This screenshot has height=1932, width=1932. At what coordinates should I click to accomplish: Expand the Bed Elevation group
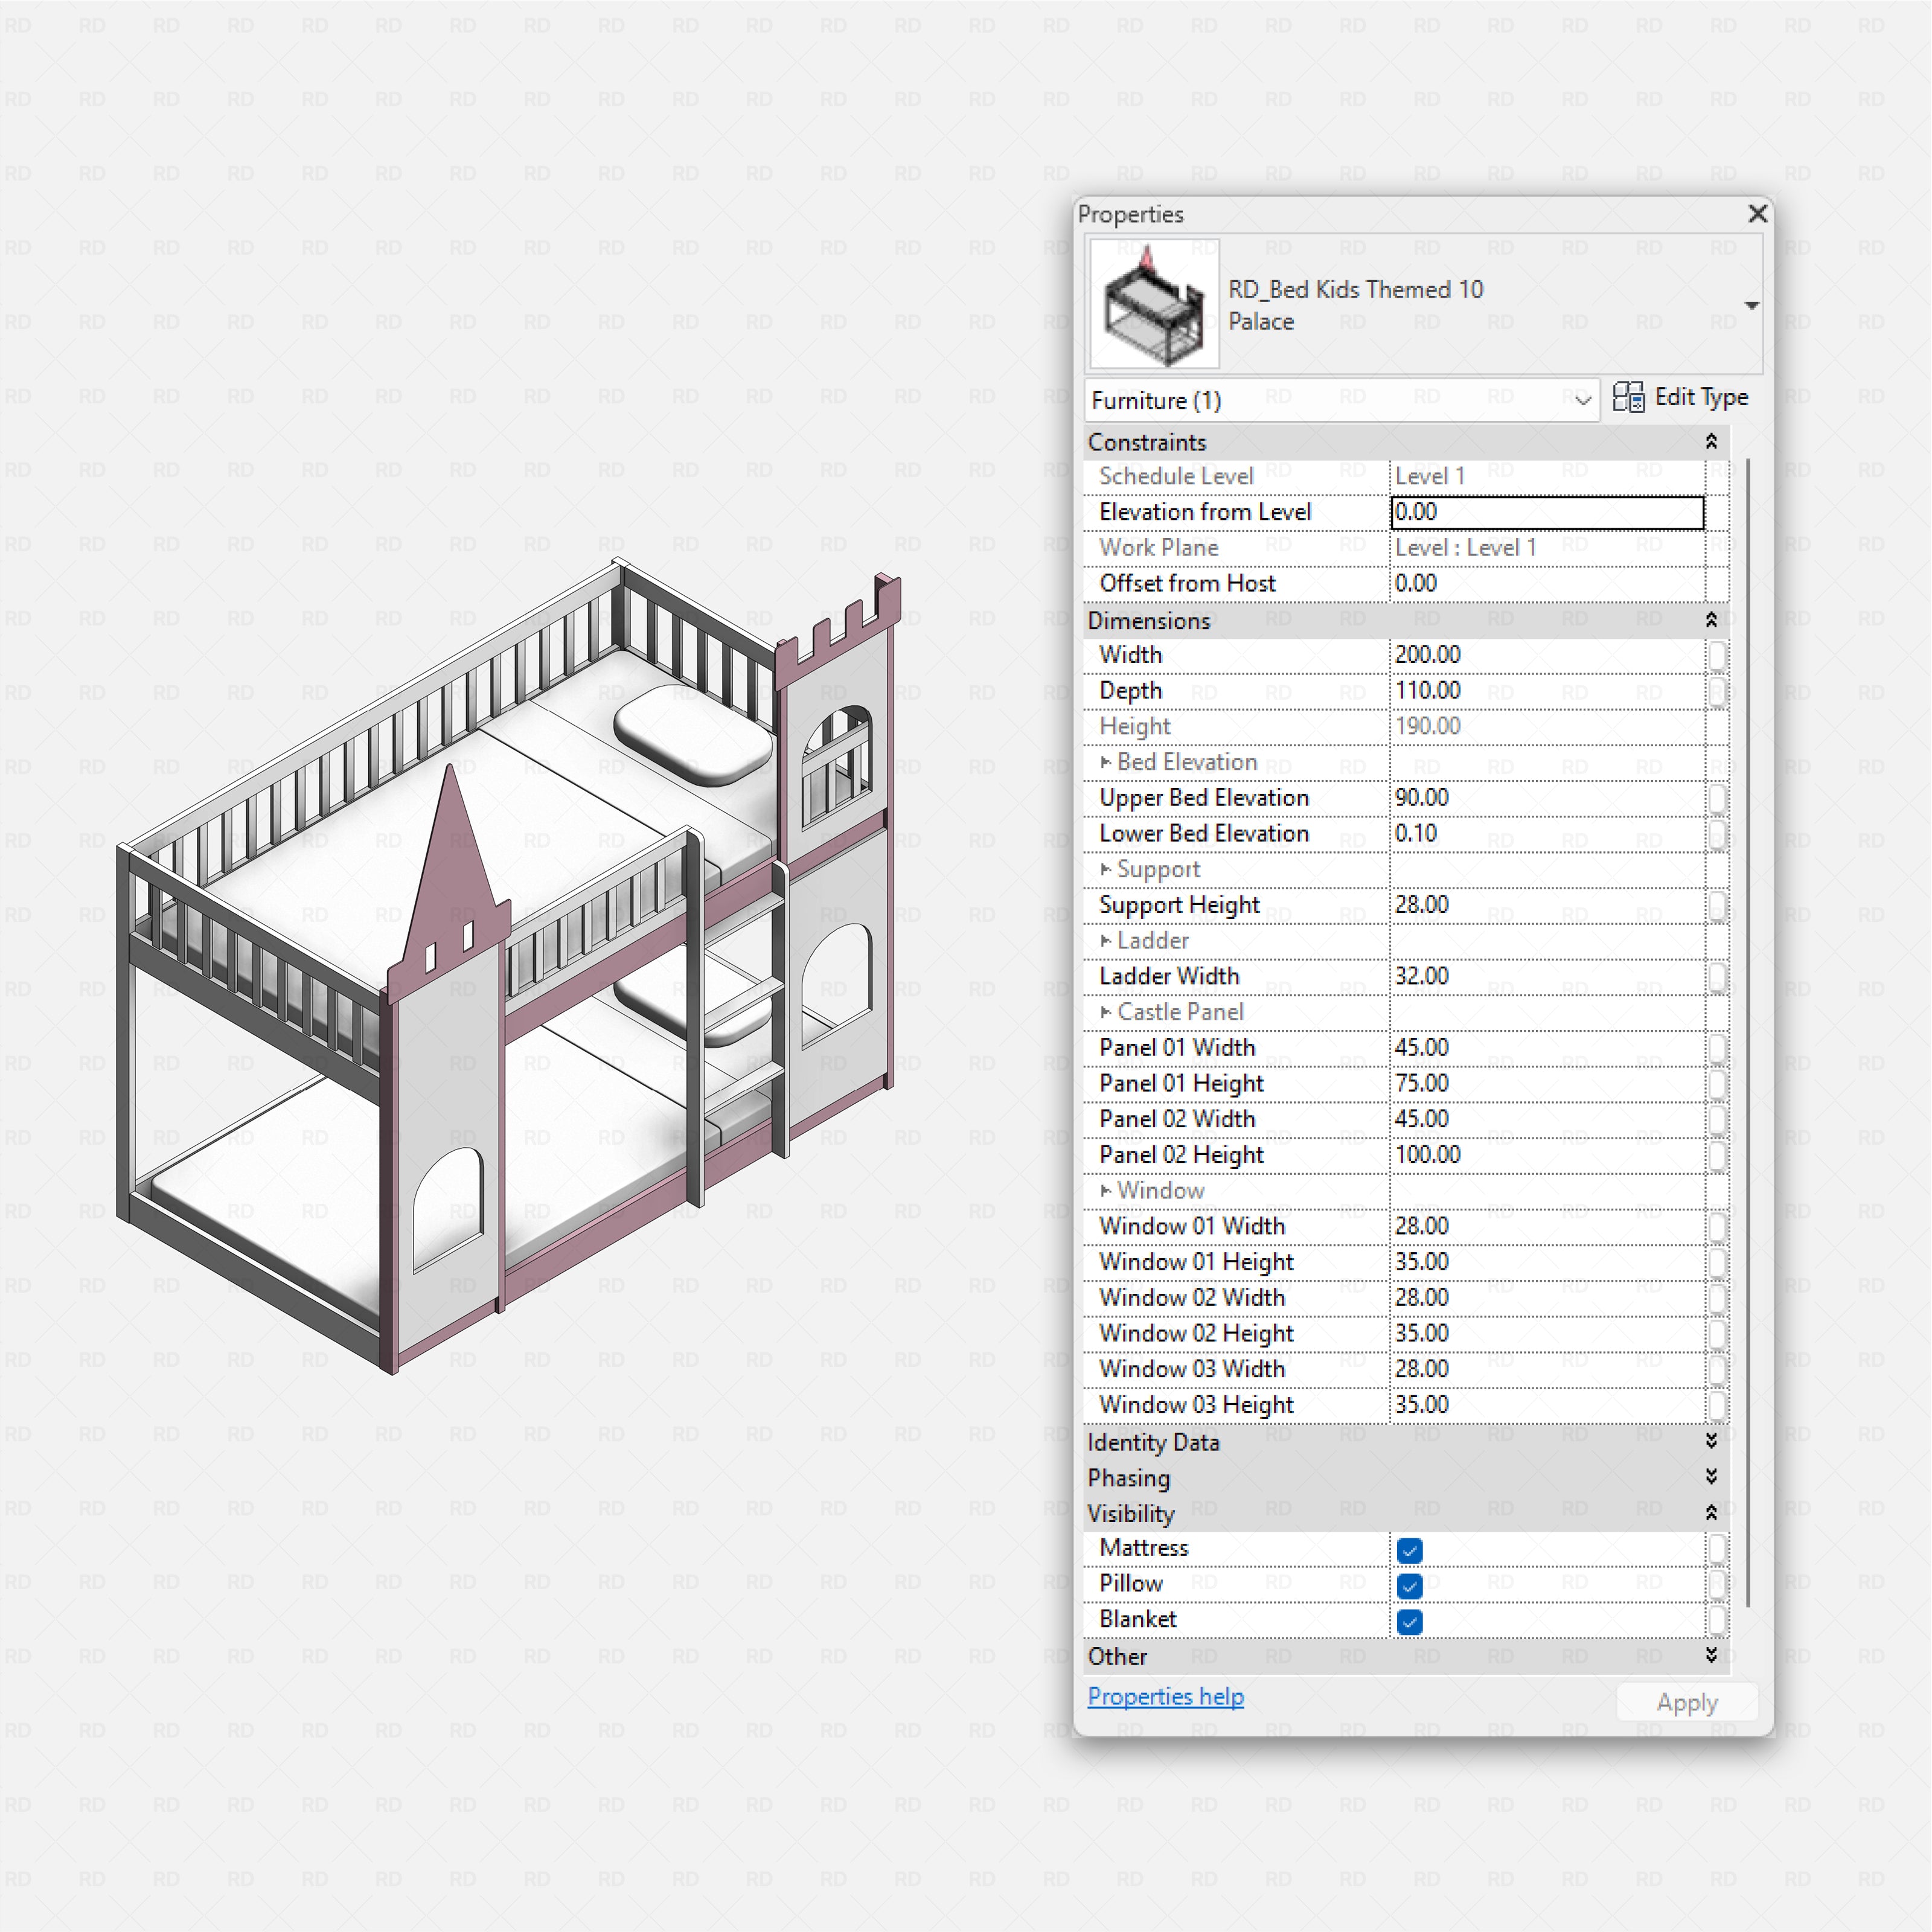[x=1106, y=762]
